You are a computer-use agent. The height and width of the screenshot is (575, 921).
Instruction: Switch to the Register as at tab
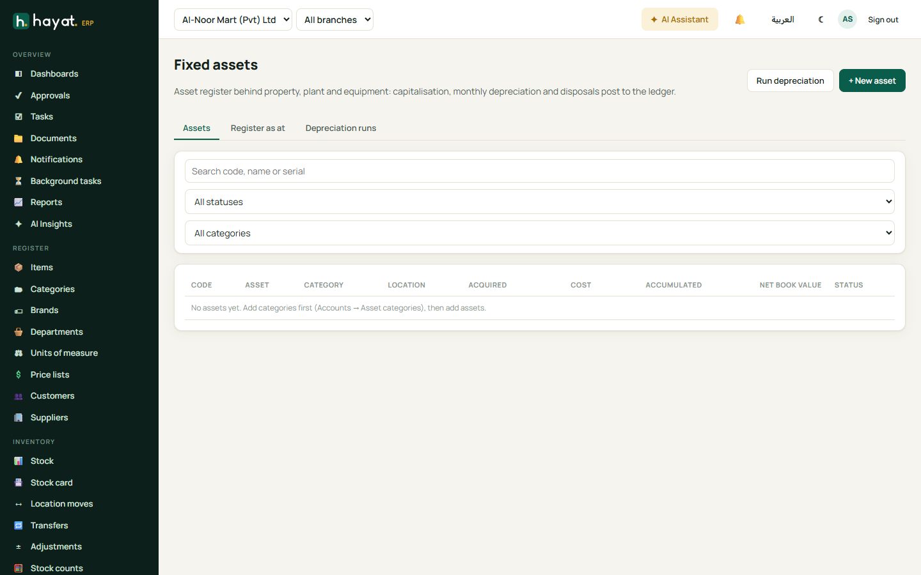click(258, 128)
